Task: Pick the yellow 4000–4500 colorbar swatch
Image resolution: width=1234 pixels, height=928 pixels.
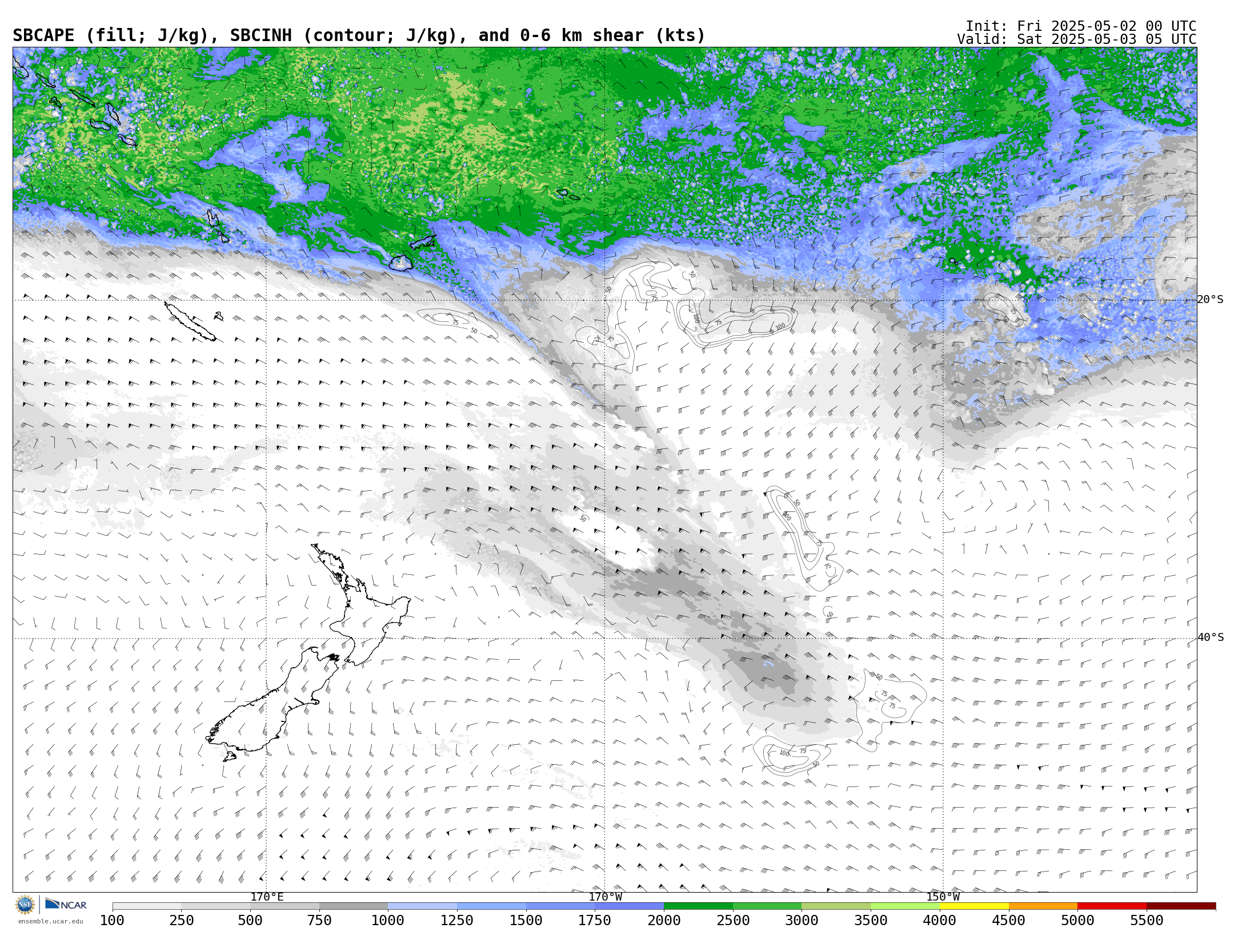Action: pos(974,906)
